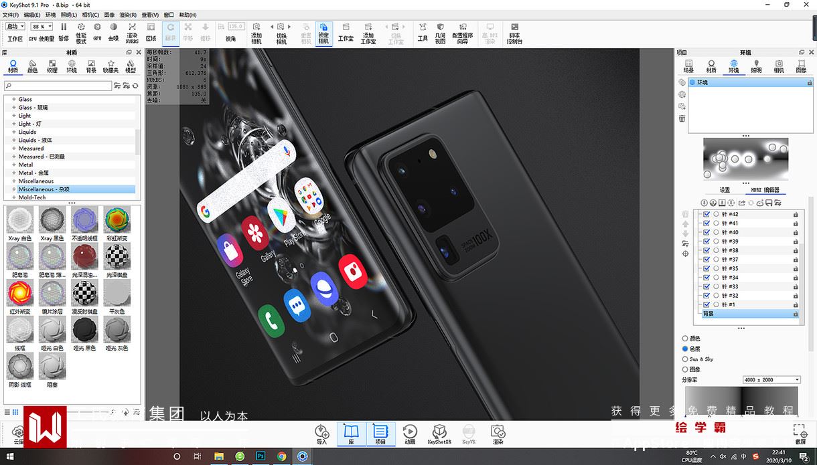Open Studios (工作室) from toolbar
Screen dimensions: 817x465
[346, 31]
